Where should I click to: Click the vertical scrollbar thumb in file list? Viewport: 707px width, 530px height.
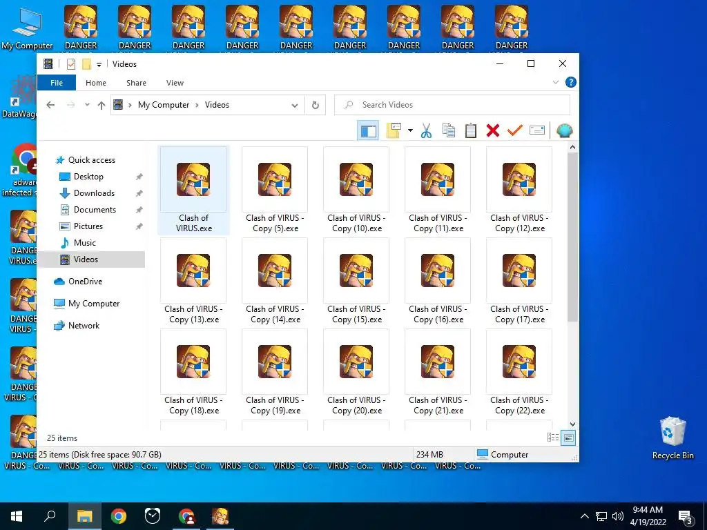click(572, 237)
